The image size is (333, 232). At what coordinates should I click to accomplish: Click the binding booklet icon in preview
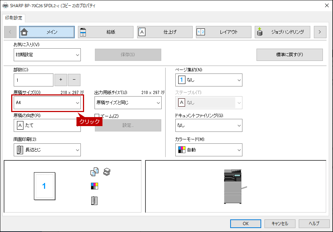tap(94, 201)
